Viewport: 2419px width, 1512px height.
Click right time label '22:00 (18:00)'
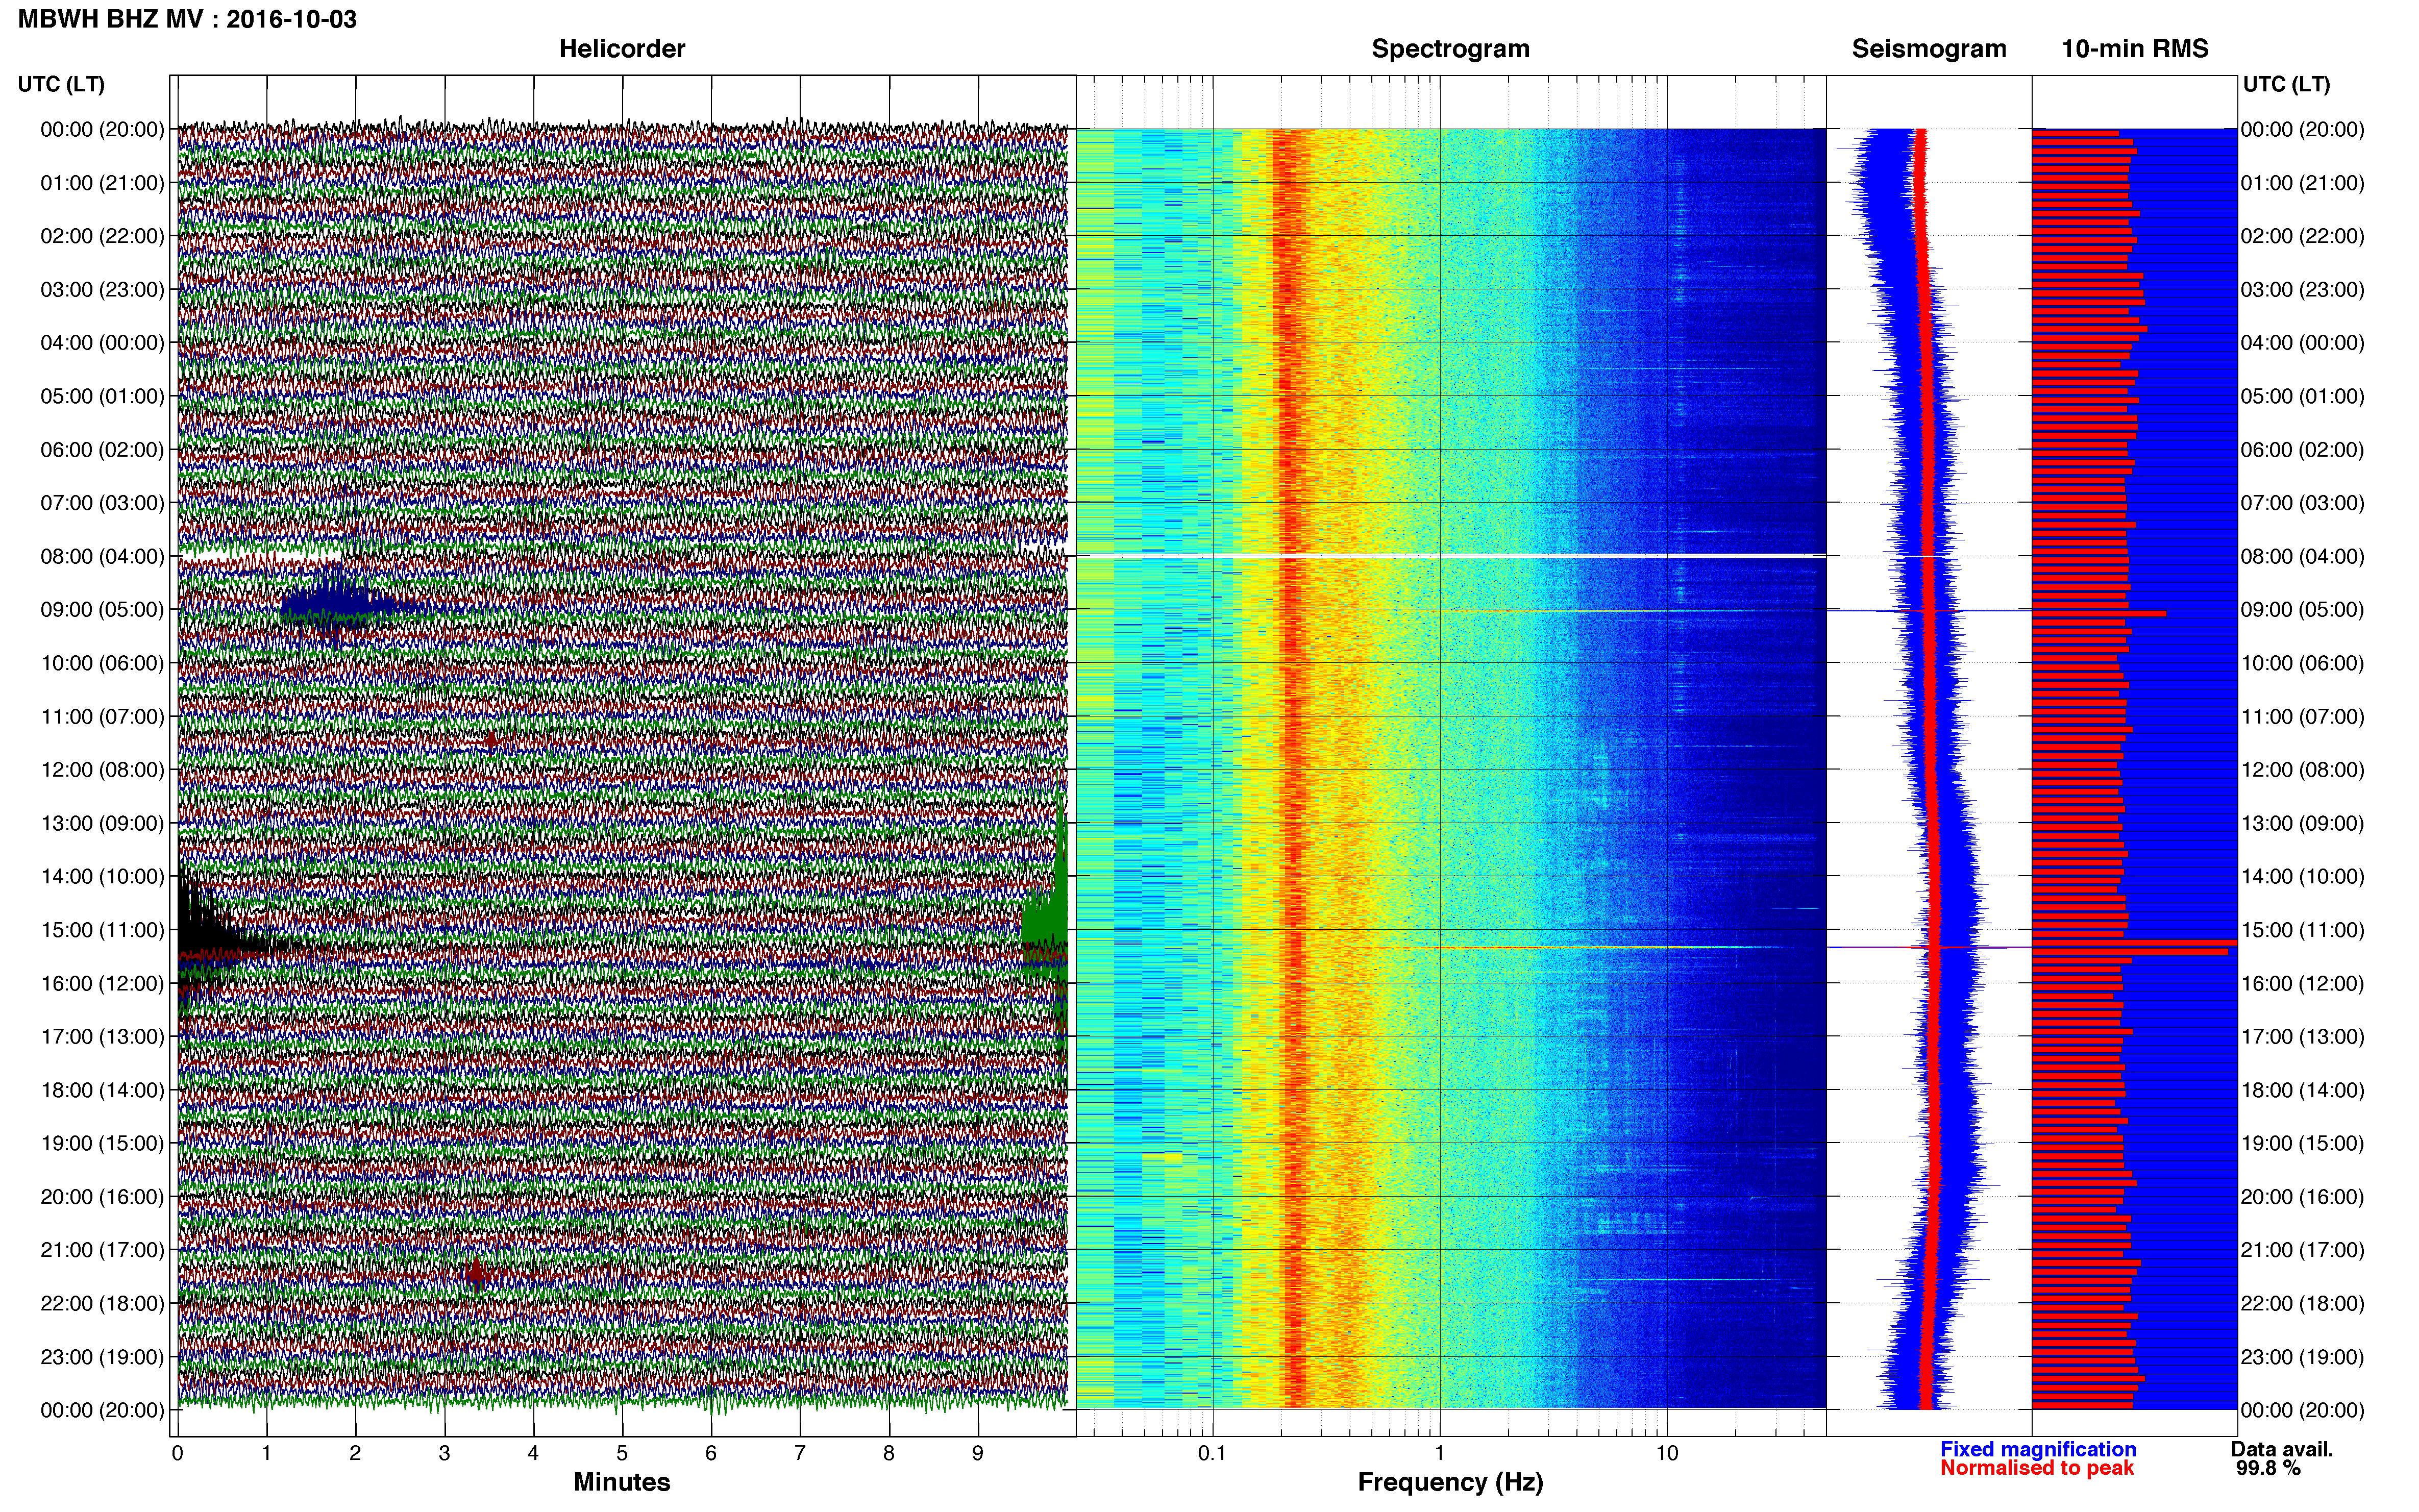[x=2302, y=1304]
